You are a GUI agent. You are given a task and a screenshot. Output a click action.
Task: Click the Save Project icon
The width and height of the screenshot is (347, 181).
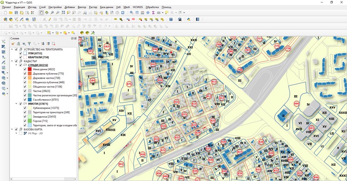pos(16,13)
